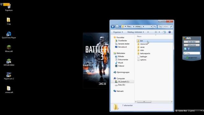Open the Facebook icon in AVG gadget
204x115 pixels.
pyautogui.click(x=189, y=49)
